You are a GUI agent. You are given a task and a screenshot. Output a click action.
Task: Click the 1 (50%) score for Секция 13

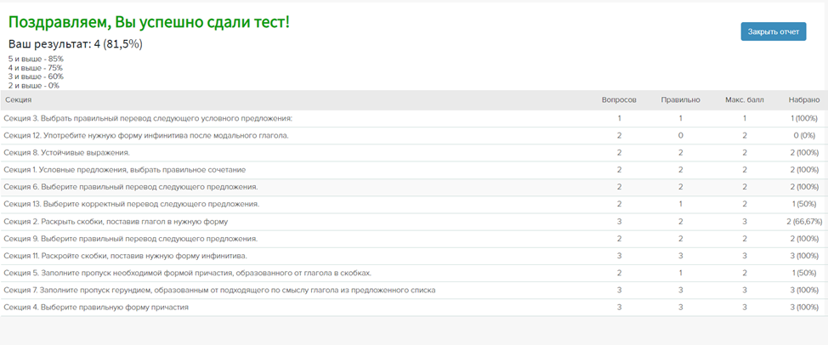tap(804, 204)
